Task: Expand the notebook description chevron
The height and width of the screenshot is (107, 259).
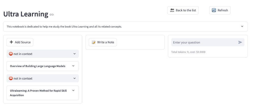Action: click(242, 26)
